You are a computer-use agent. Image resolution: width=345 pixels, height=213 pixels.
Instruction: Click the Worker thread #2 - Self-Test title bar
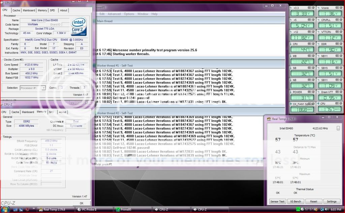click(x=191, y=113)
